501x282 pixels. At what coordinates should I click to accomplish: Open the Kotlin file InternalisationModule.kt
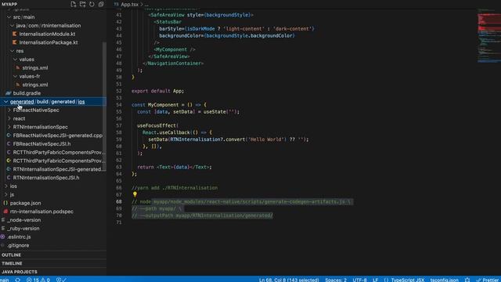click(47, 34)
